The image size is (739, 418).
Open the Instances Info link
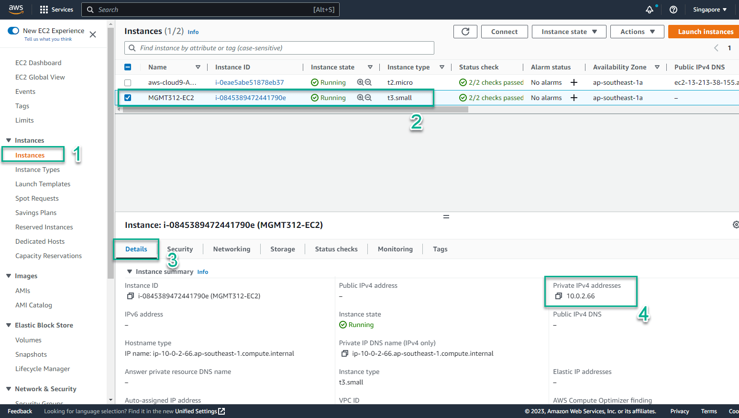point(193,32)
